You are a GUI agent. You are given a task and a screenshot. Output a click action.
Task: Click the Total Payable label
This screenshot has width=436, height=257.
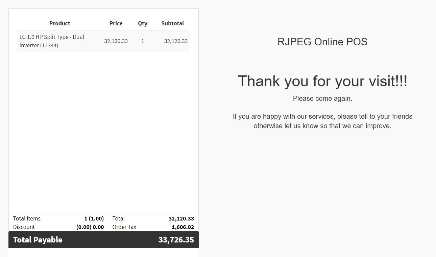38,240
